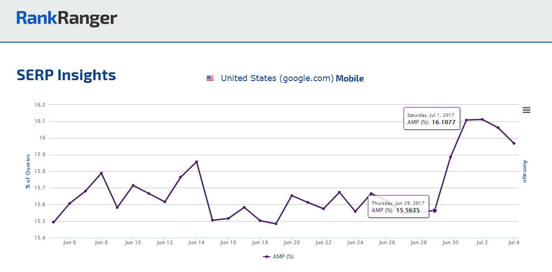Click the Jun 8 data point on line
The image size is (552, 272).
tap(101, 173)
